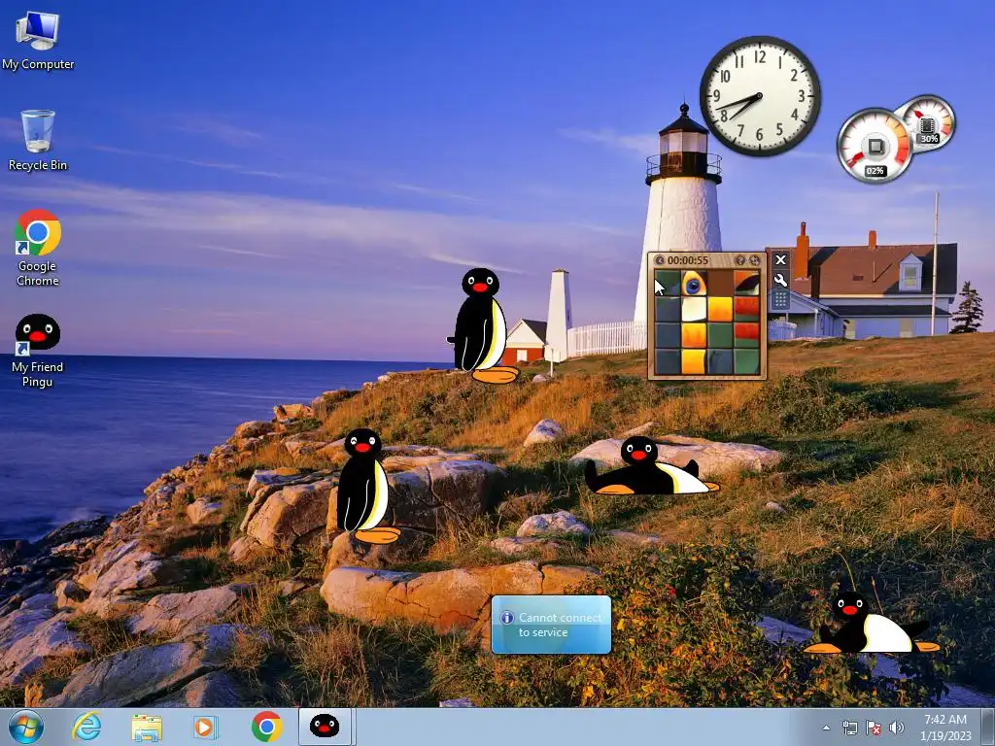Click the puzzle gadget's dotted drag handle
The height and width of the screenshot is (746, 995).
780,300
